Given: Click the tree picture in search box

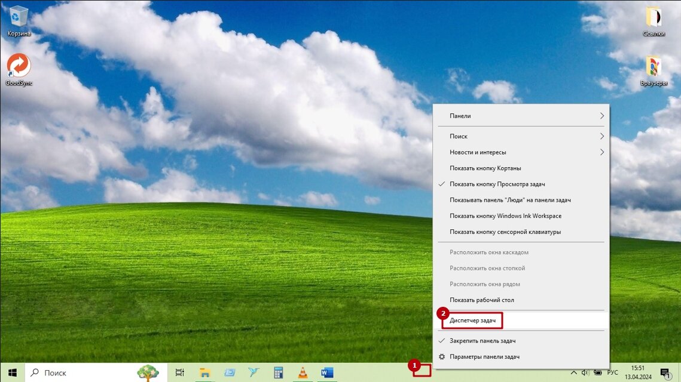Looking at the screenshot, I should coord(148,372).
